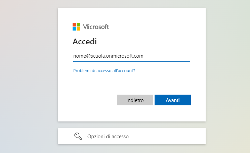Click the yellow square in Microsoft logo

78,29
